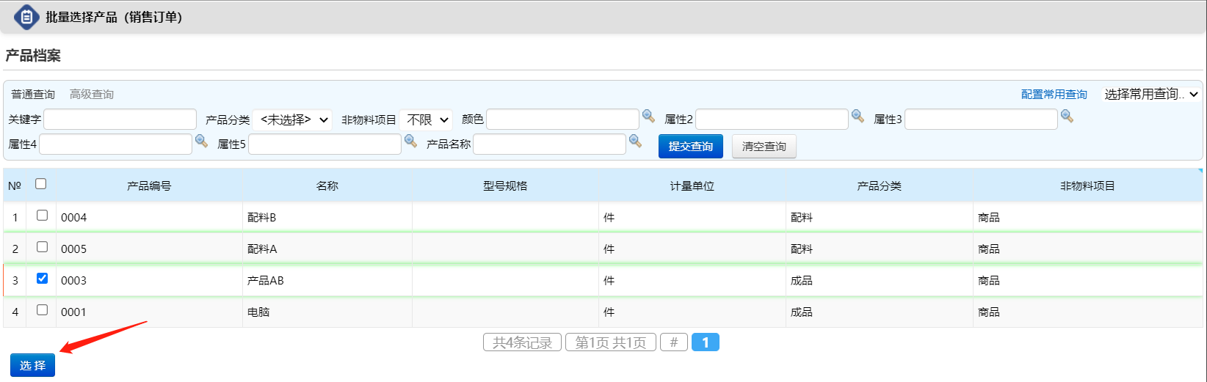
Task: Click the 提交查询 button
Action: coord(690,146)
